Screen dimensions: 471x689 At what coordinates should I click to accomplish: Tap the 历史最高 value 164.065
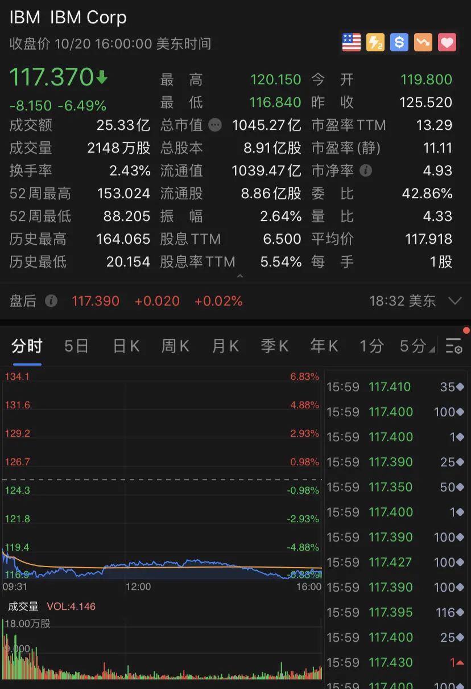123,239
